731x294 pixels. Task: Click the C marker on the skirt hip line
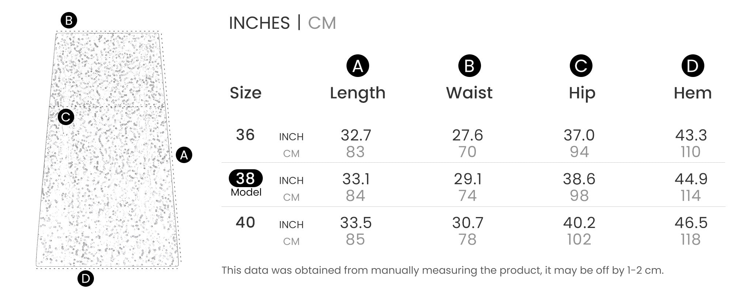click(66, 117)
